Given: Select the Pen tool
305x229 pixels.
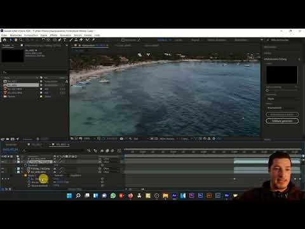Looking at the screenshot, I should 60,39.
